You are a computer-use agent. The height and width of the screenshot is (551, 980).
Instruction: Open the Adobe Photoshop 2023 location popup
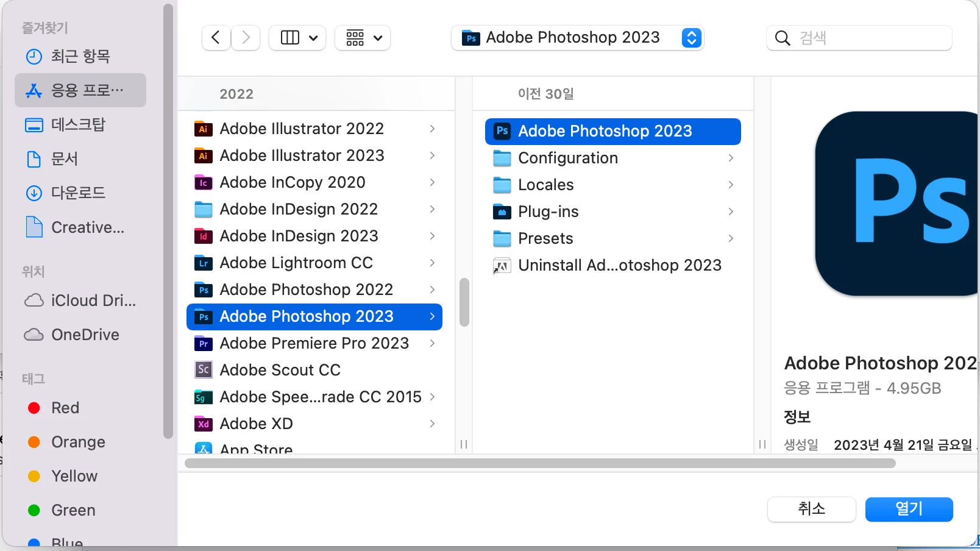[577, 38]
